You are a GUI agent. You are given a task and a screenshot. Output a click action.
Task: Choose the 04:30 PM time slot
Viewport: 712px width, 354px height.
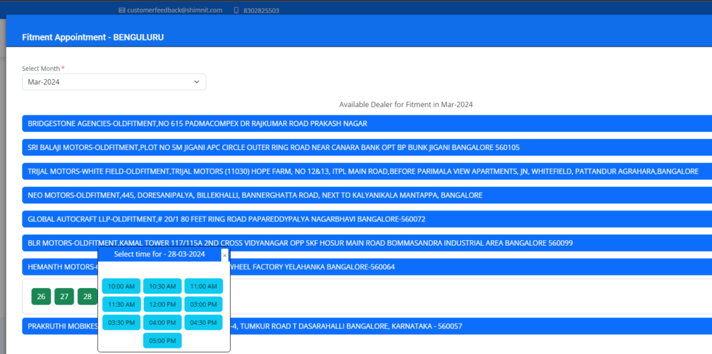(204, 322)
